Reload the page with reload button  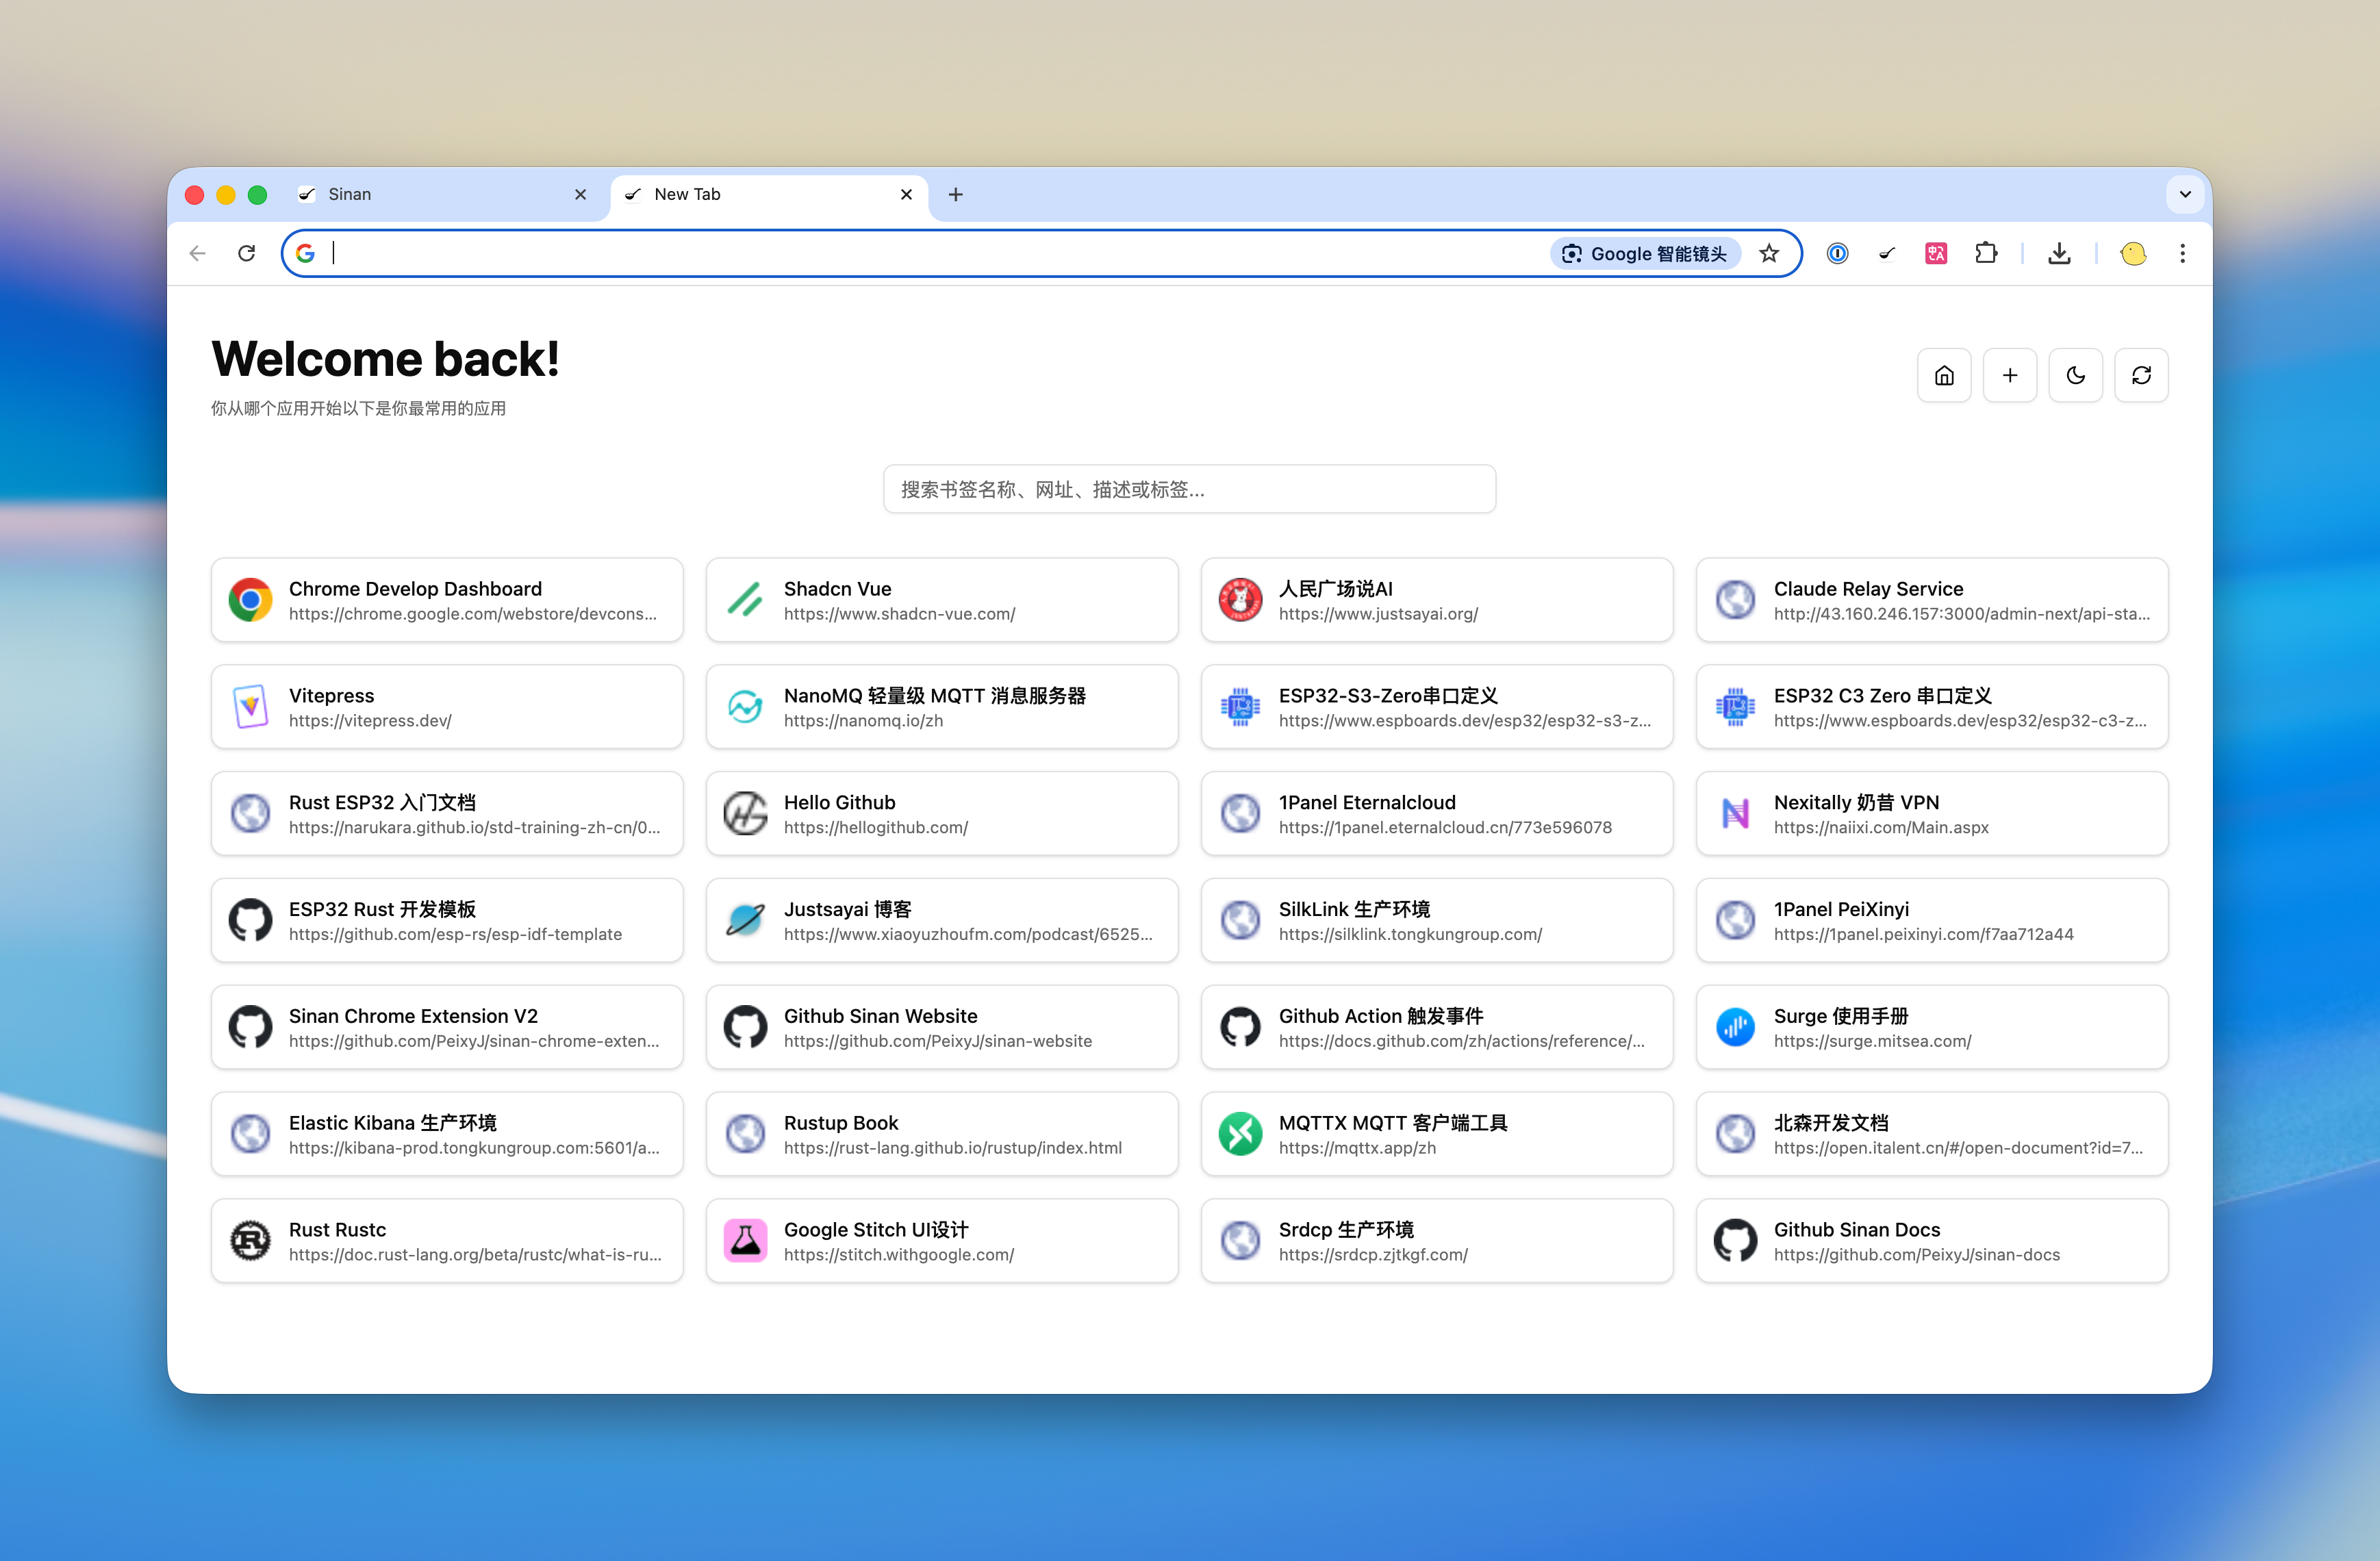point(246,253)
